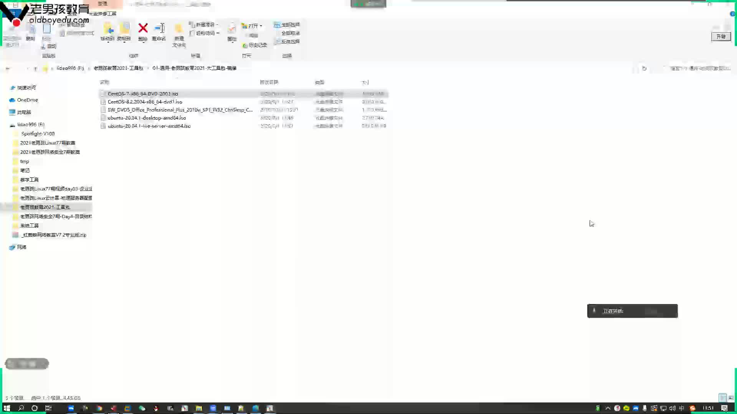Click the 重命名 (rename) ribbon icon
Image resolution: width=737 pixels, height=414 pixels.
pos(159,32)
